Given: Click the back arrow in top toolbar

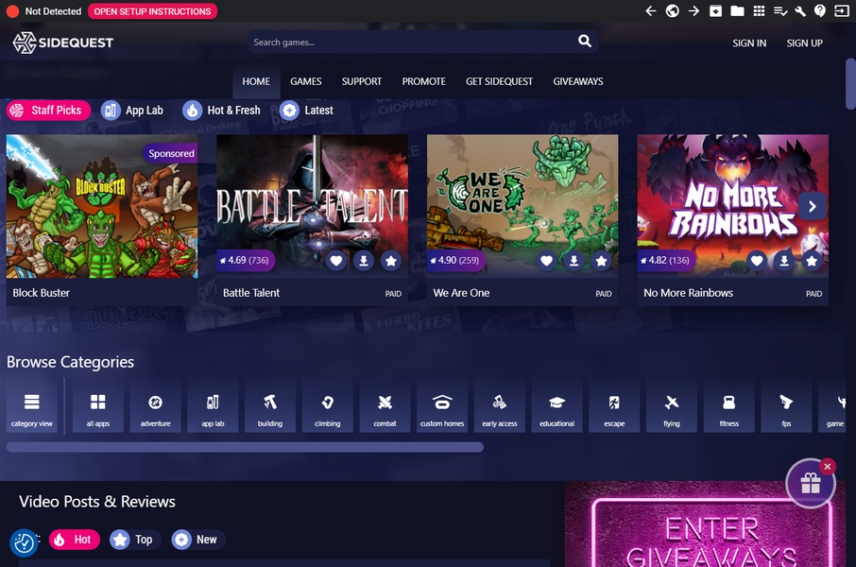Looking at the screenshot, I should click(x=650, y=11).
